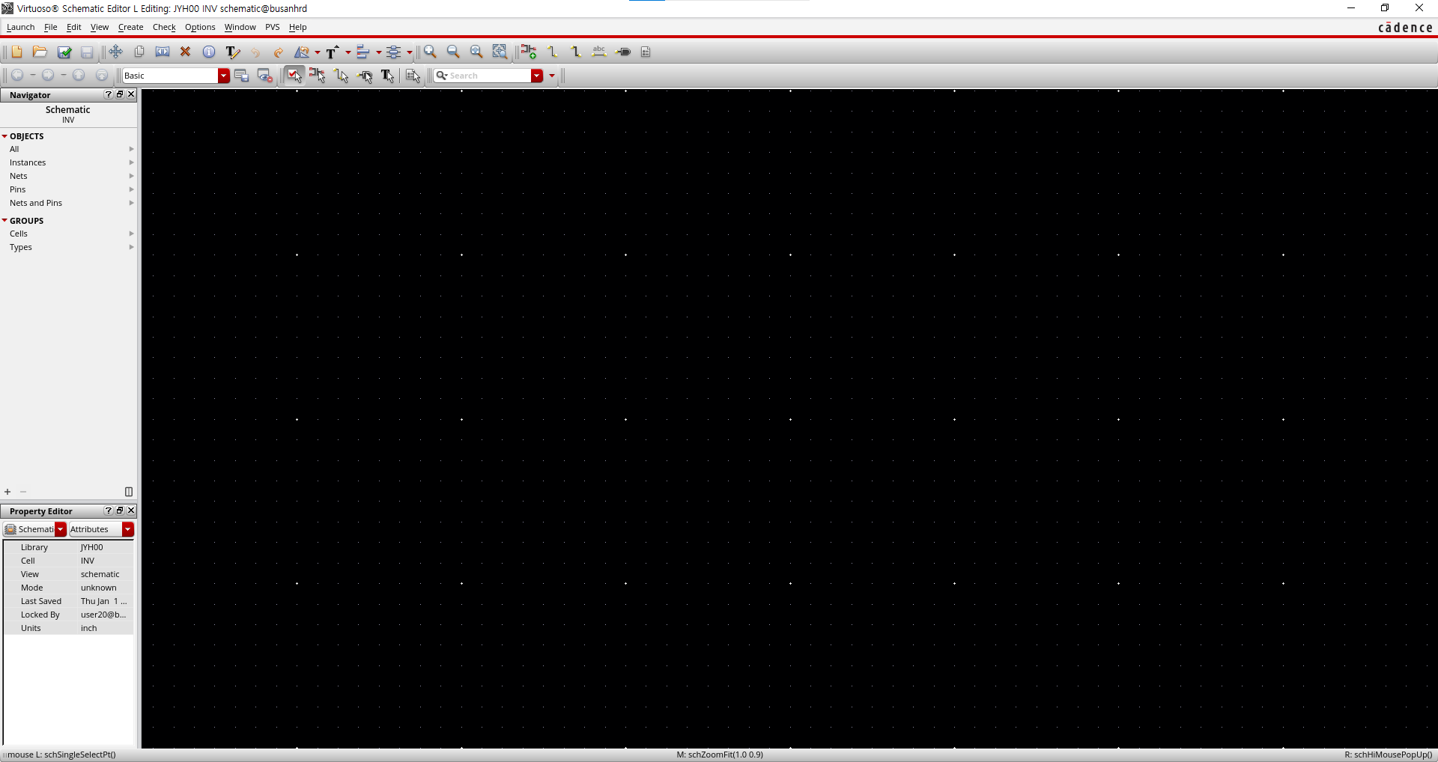Undock the Property Editor panel
This screenshot has width=1438, height=762.
[120, 510]
